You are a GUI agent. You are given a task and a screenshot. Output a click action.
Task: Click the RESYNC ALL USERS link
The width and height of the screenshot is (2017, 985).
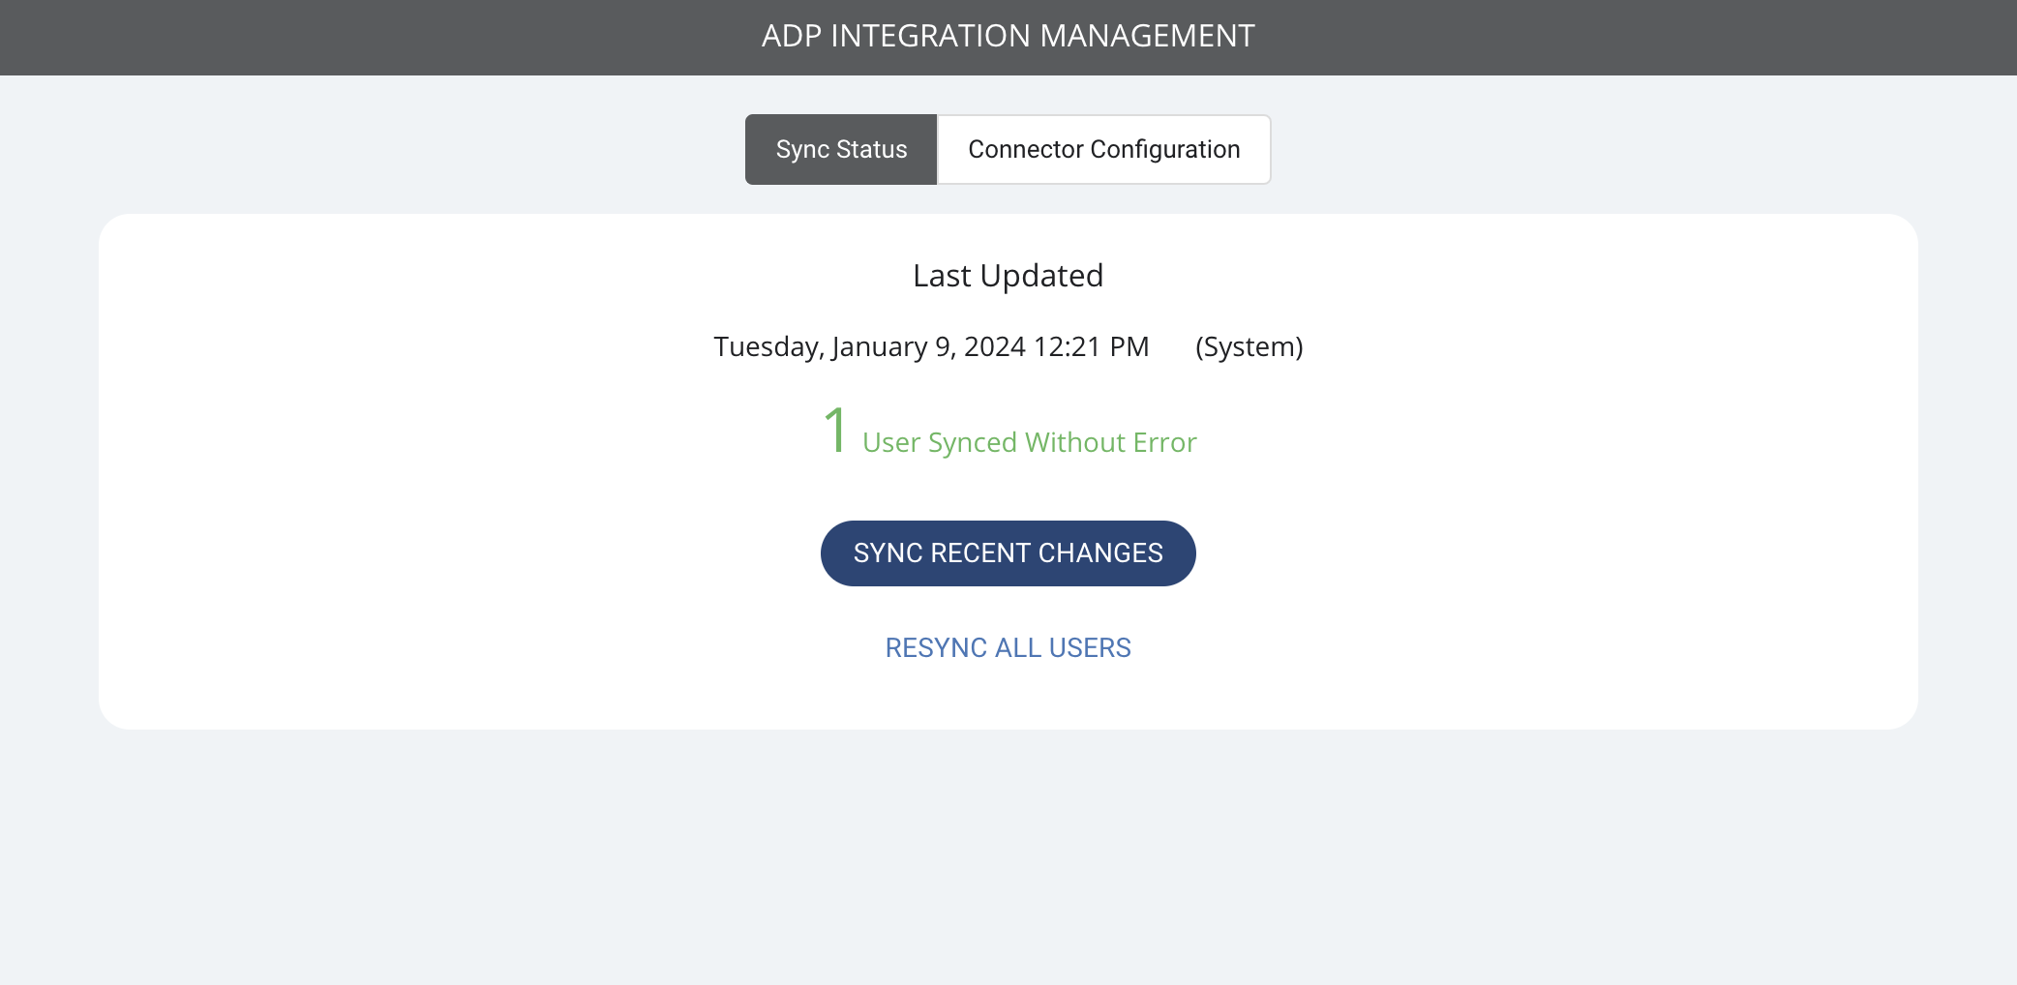[x=1008, y=648]
